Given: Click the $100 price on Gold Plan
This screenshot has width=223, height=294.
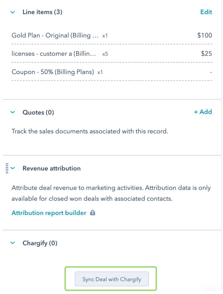Looking at the screenshot, I should pyautogui.click(x=205, y=35).
